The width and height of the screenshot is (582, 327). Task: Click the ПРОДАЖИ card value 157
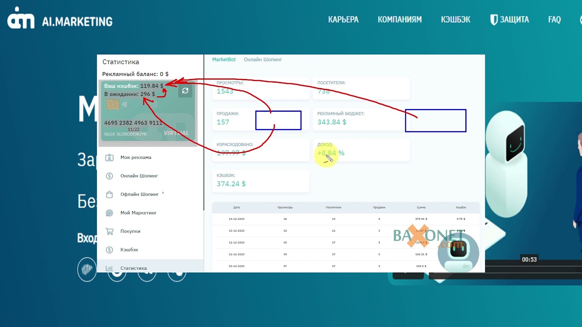[x=223, y=122]
